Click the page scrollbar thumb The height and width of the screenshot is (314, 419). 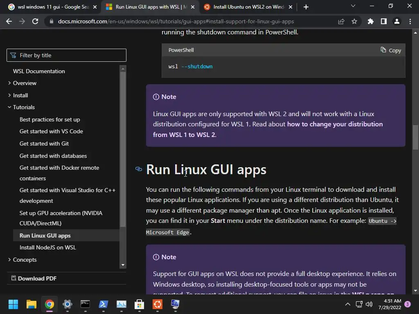click(x=415, y=137)
